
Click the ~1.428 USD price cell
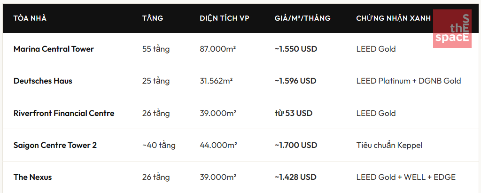(295, 177)
